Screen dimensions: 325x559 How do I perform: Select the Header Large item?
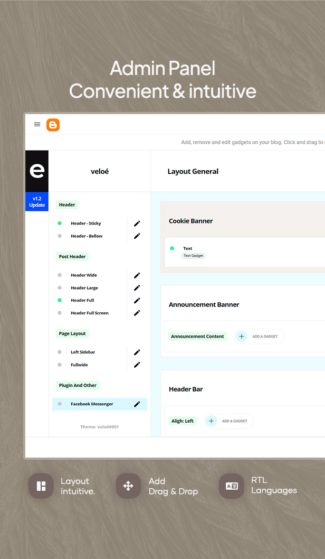coord(84,288)
